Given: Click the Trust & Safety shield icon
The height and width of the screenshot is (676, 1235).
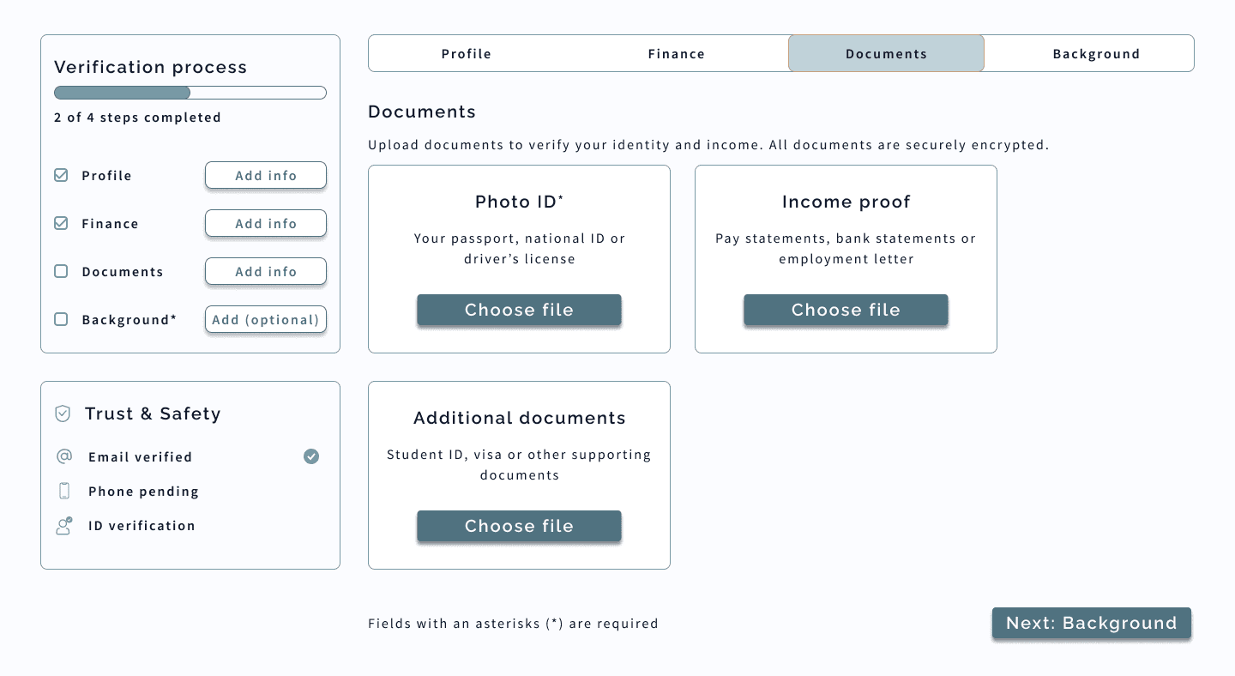Looking at the screenshot, I should click(x=62, y=413).
